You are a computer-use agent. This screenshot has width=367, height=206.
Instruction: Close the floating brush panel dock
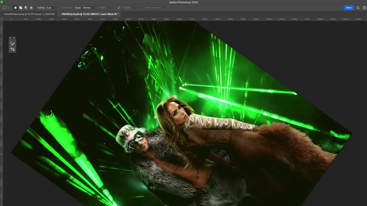10,38
